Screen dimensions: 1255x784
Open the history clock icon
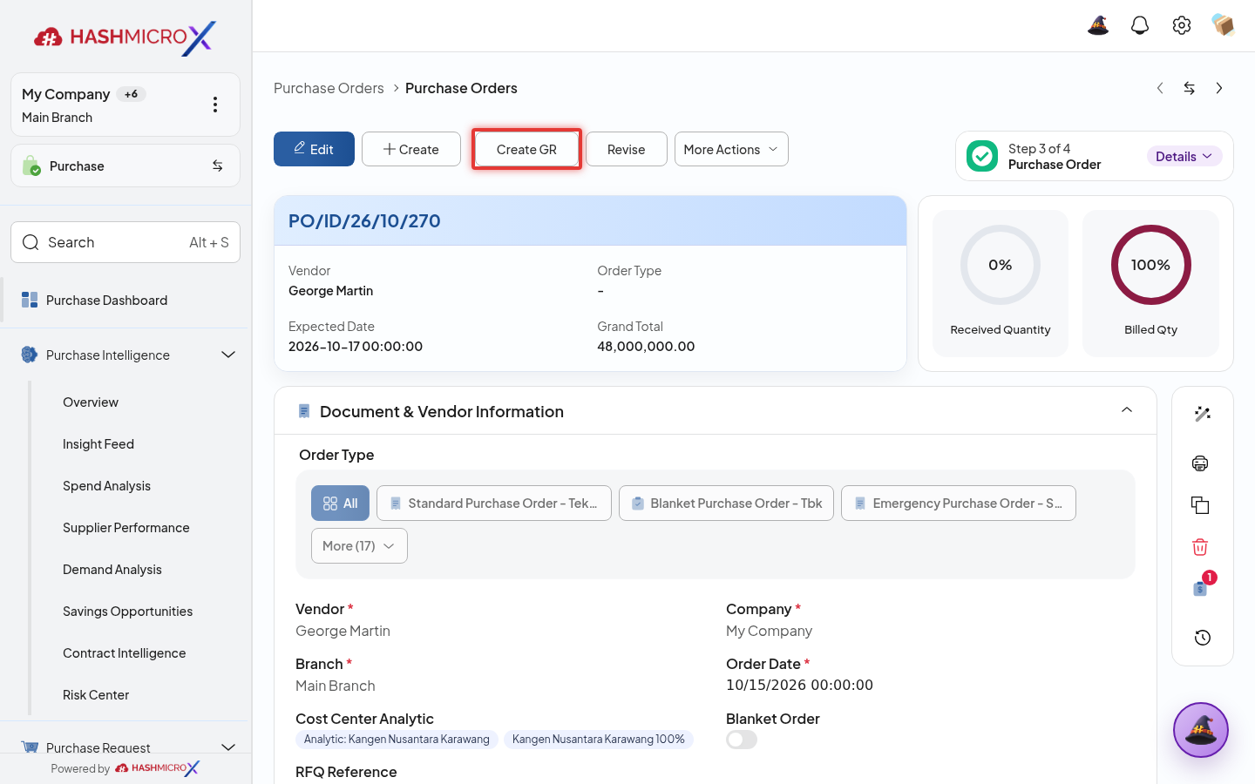(1203, 638)
